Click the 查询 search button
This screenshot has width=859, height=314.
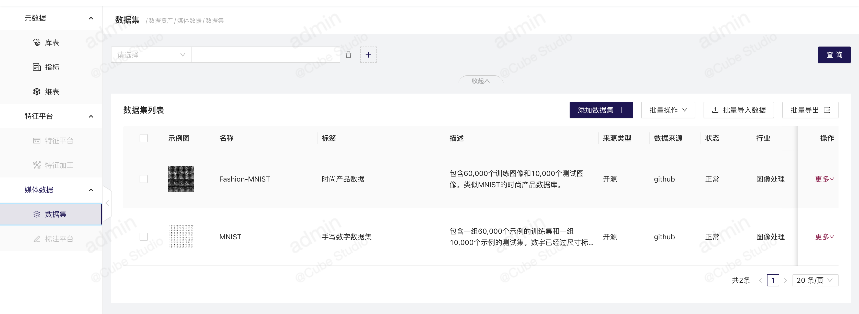[x=834, y=55]
